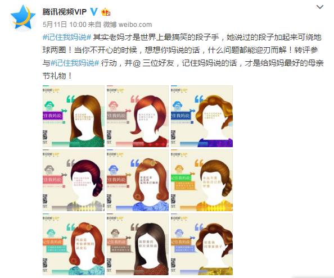Open the second #记住我妈说# hashtag in the post

click(75, 63)
